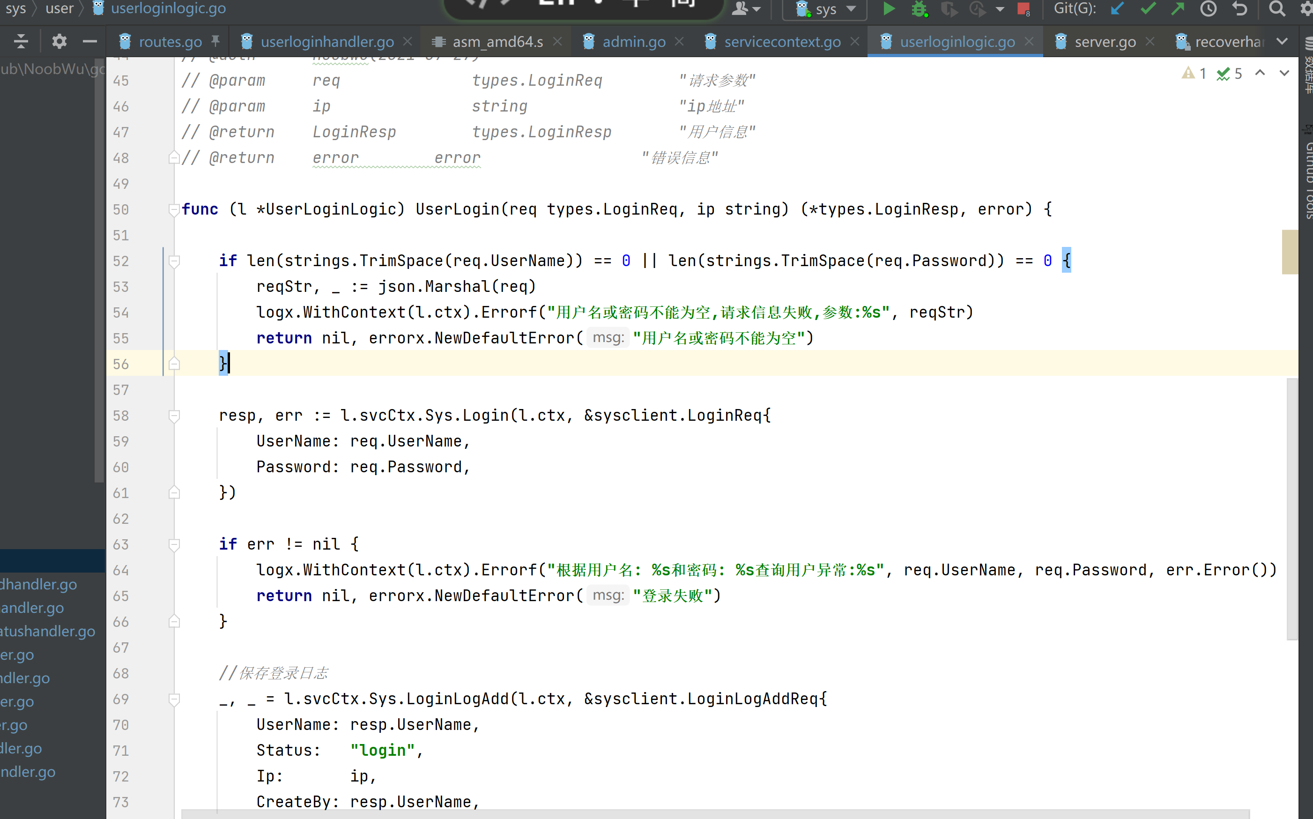The image size is (1313, 819).
Task: Click the json.Marshal call on line 53
Action: (x=457, y=287)
